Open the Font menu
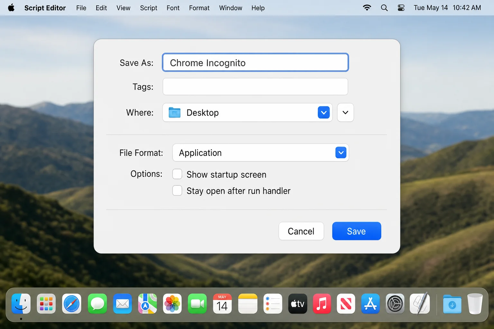Image resolution: width=494 pixels, height=329 pixels. tap(173, 8)
